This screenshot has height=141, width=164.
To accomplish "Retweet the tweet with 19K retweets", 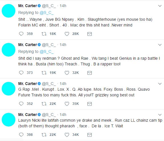I will (x=44, y=73).
